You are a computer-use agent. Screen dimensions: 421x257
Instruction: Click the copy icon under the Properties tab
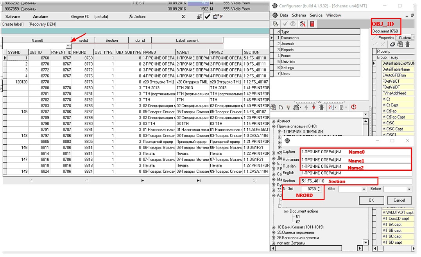click(400, 44)
